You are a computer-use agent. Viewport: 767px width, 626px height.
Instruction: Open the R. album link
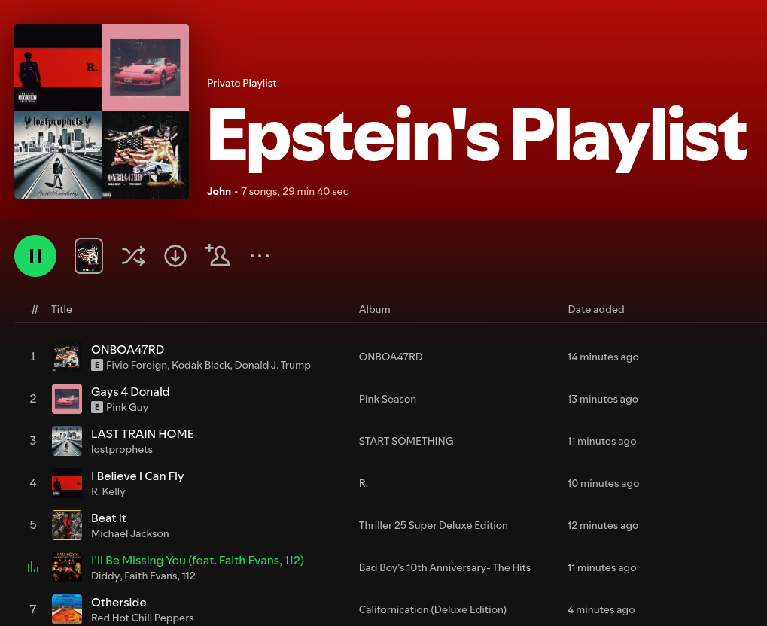click(x=363, y=483)
